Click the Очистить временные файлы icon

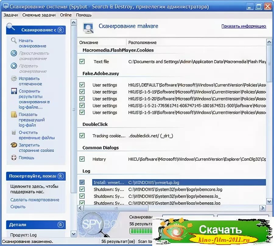pyautogui.click(x=14, y=132)
